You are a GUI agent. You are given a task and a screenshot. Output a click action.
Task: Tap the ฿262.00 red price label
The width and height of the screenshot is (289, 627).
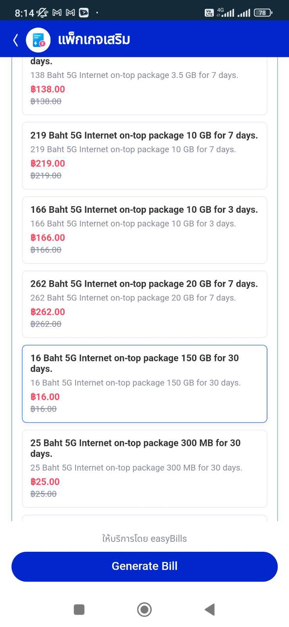(x=48, y=312)
